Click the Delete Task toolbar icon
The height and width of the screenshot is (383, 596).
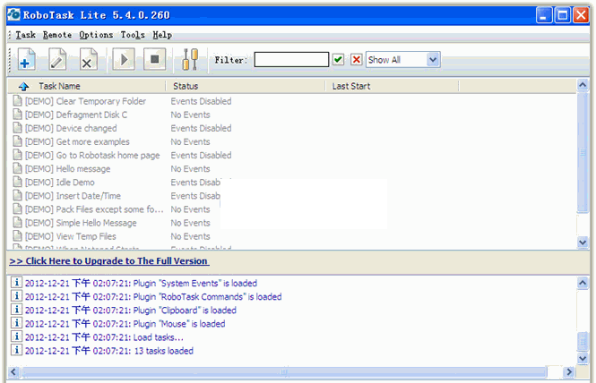[x=88, y=60]
